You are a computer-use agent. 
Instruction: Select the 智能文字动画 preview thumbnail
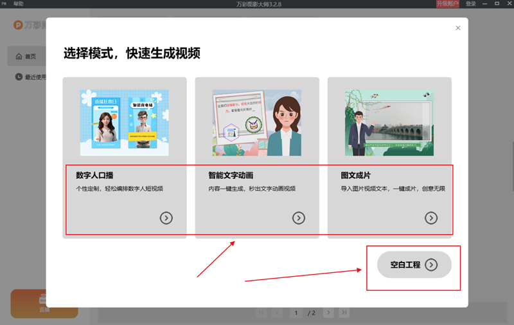pos(257,122)
